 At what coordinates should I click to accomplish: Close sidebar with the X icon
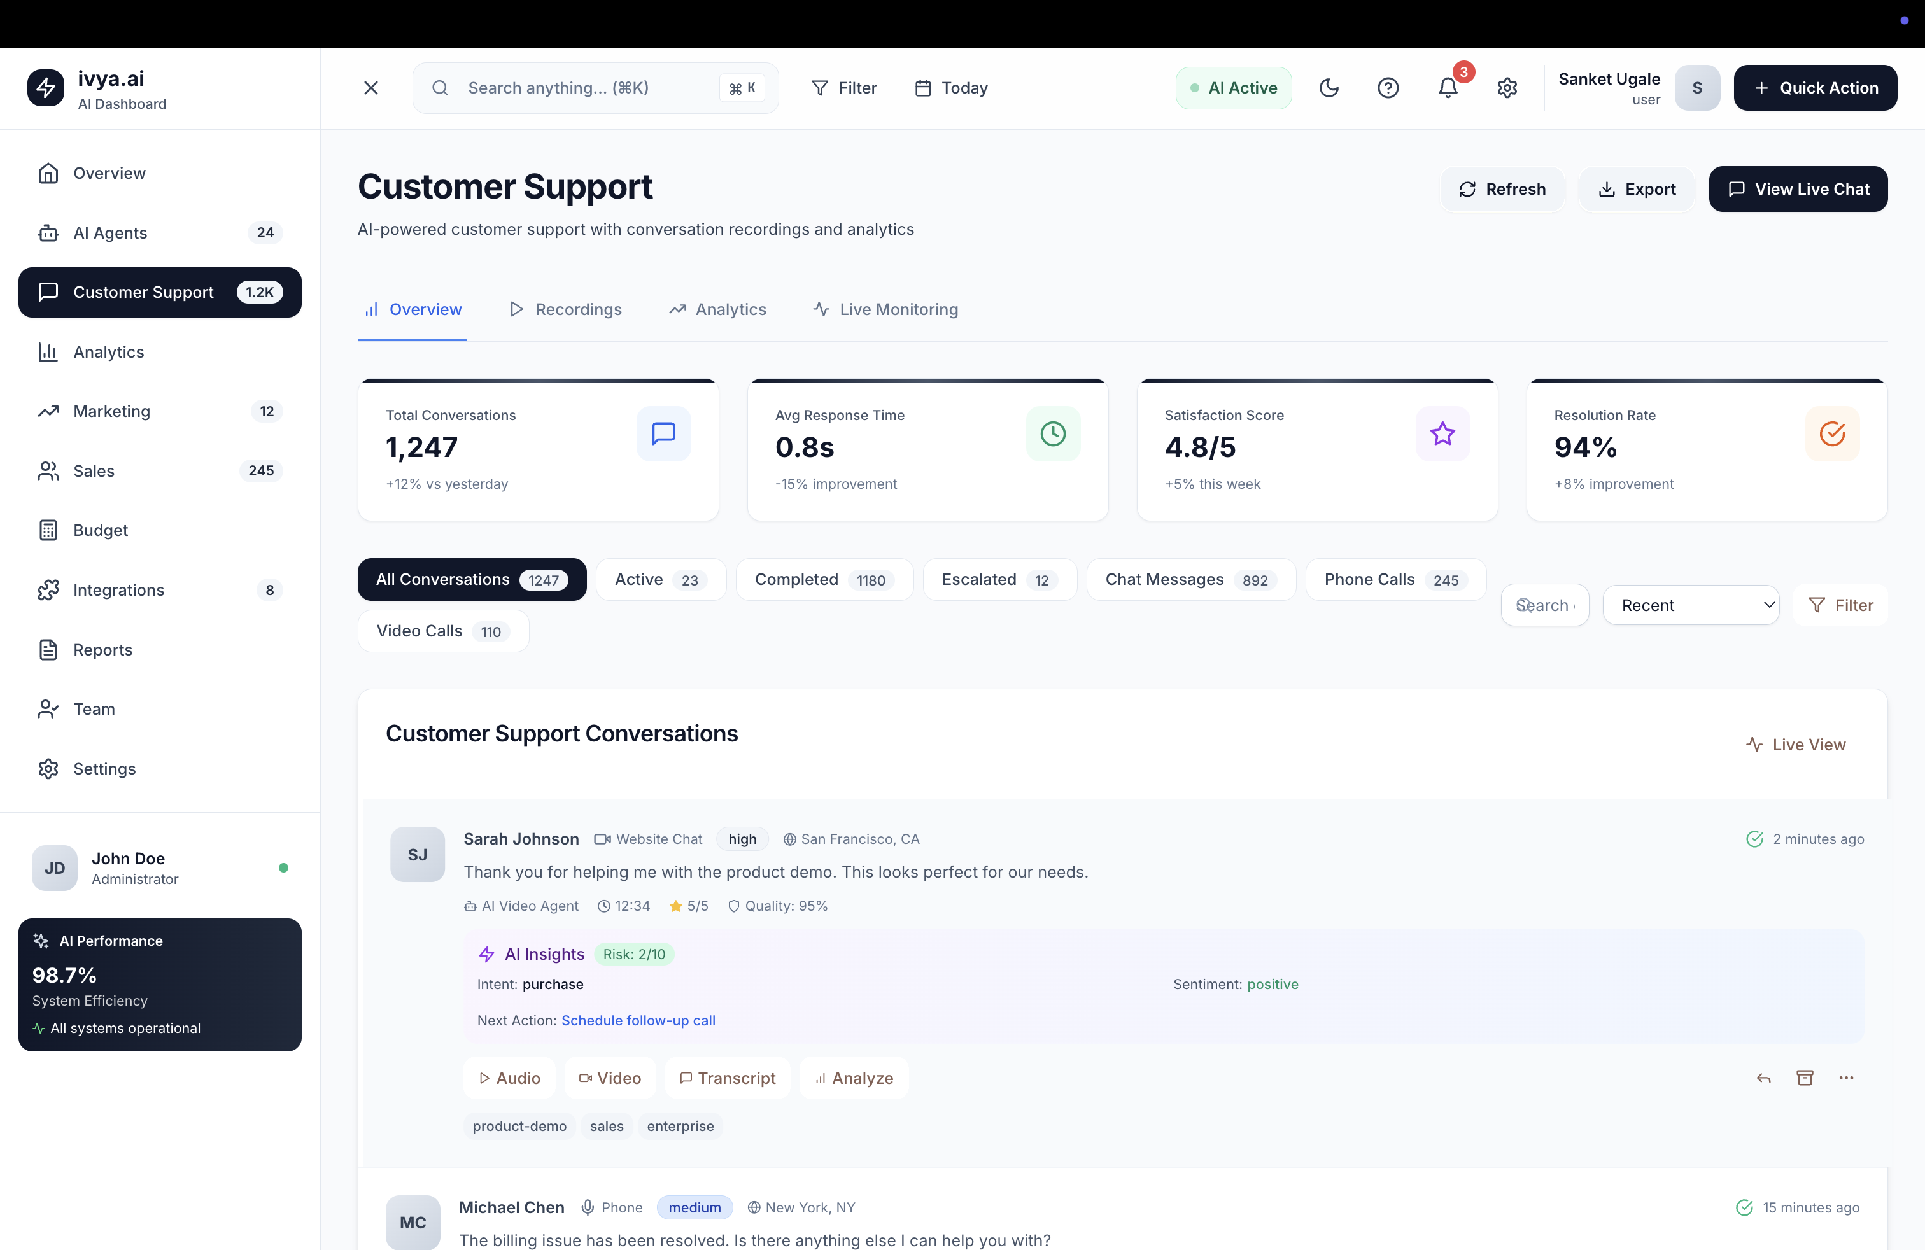(x=371, y=87)
